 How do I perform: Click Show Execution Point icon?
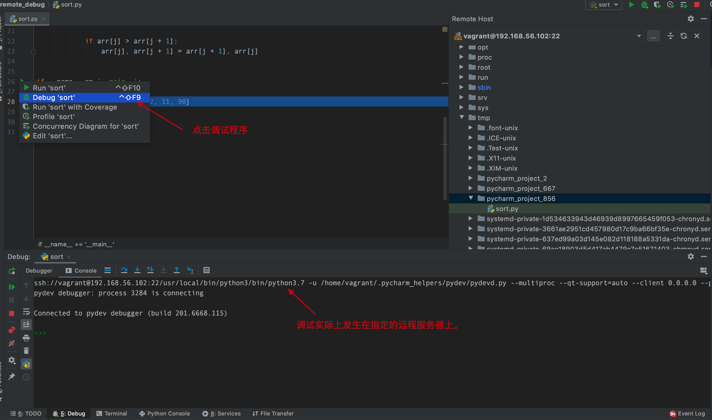pyautogui.click(x=108, y=270)
